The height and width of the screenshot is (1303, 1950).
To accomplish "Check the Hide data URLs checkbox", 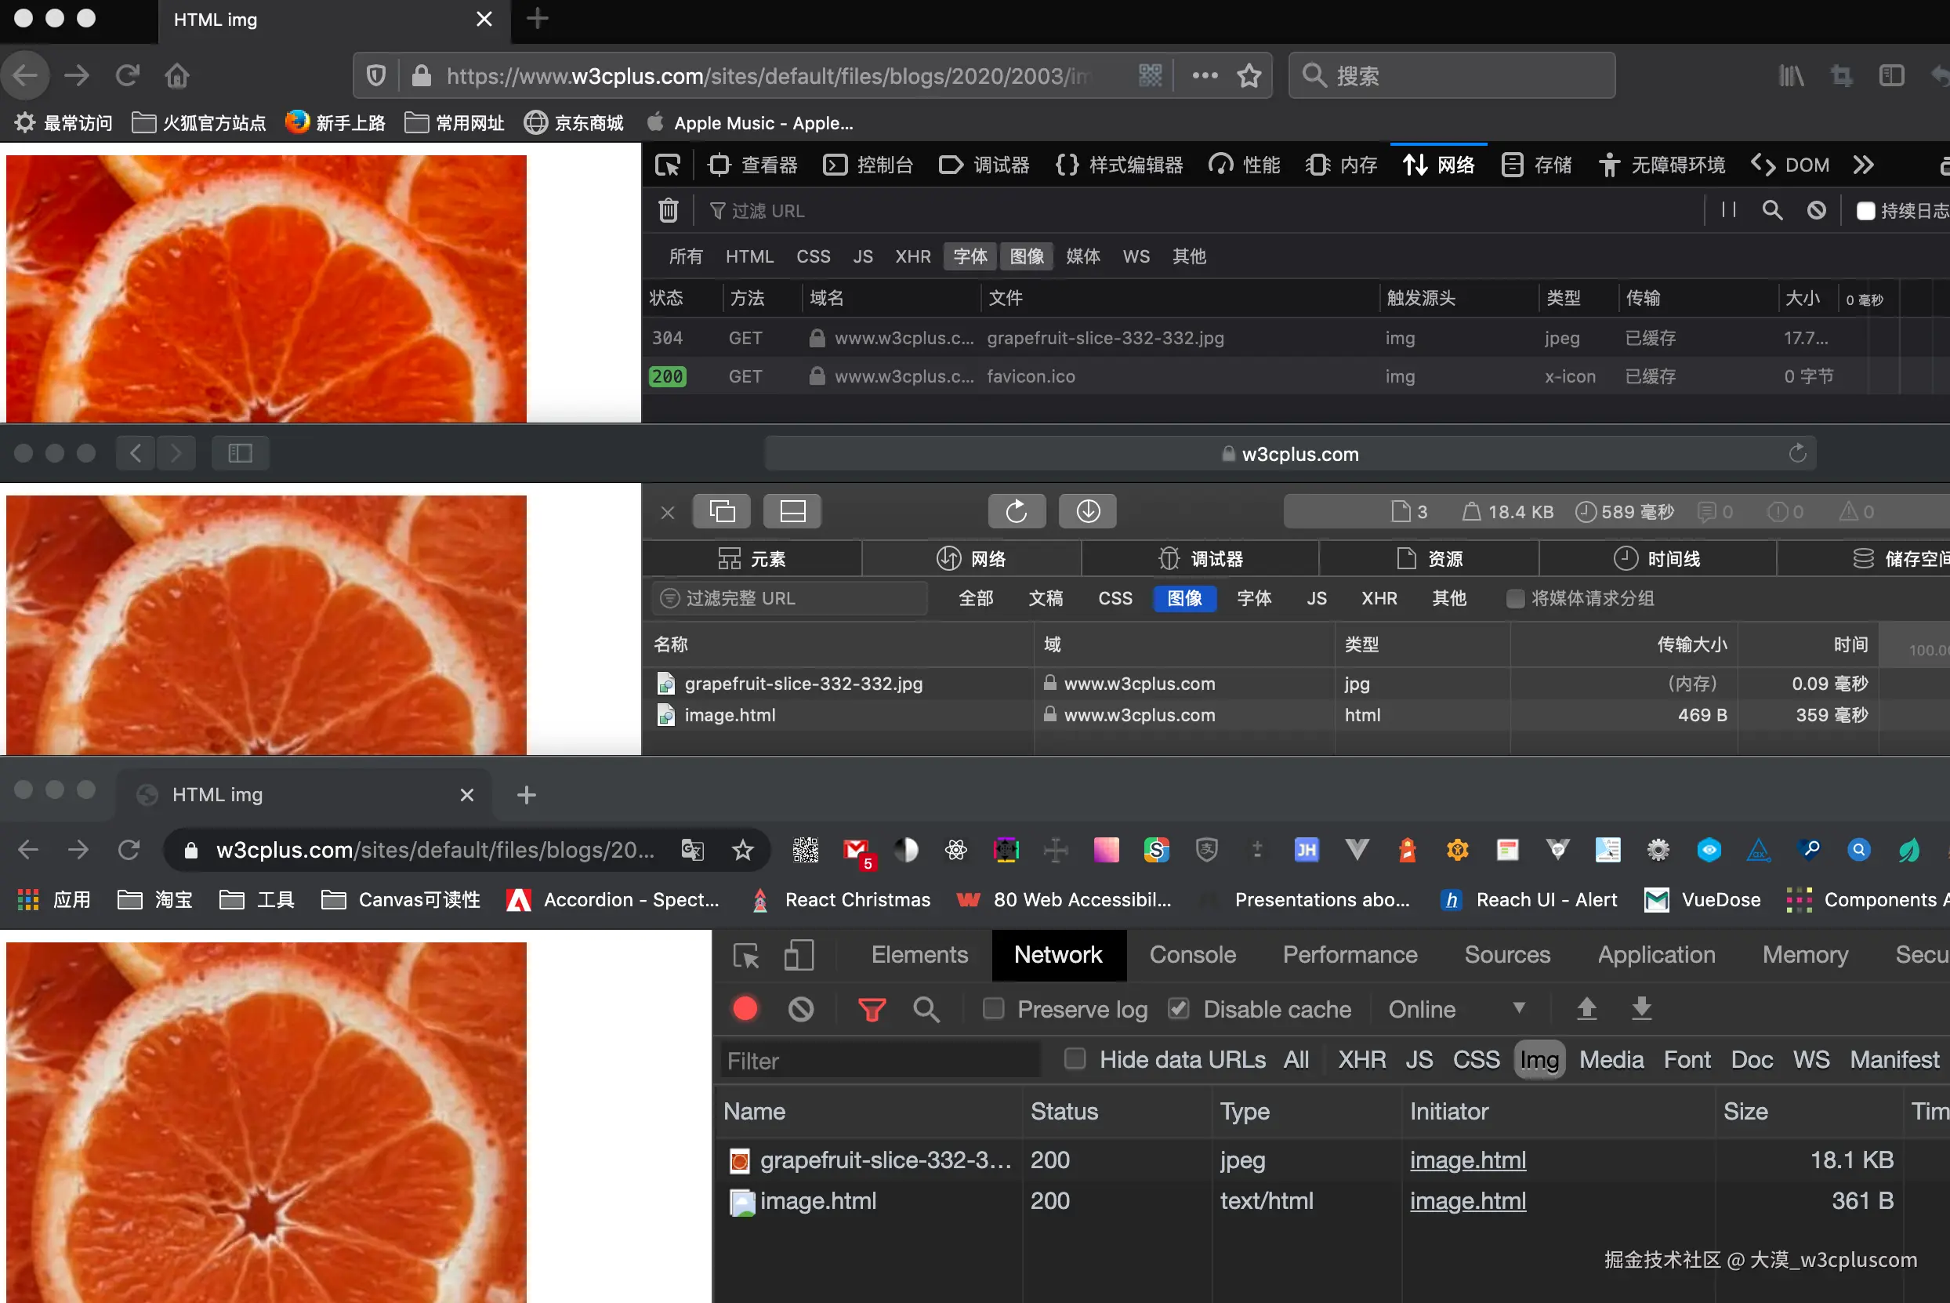I will (1075, 1058).
